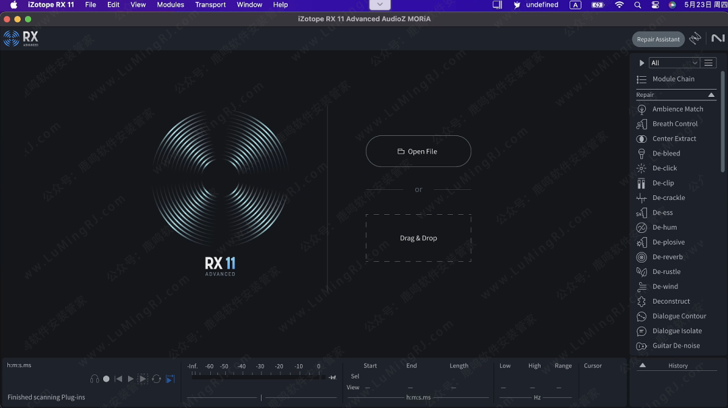Screen dimensions: 728x408
Task: Open the Module Chain icon
Action: click(x=642, y=79)
